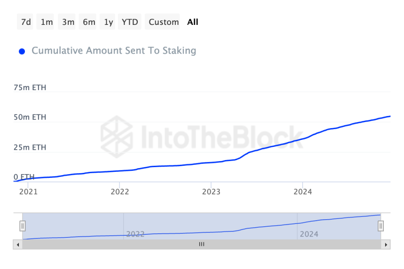The width and height of the screenshot is (404, 269).
Task: Select the All range option
Action: (x=193, y=22)
